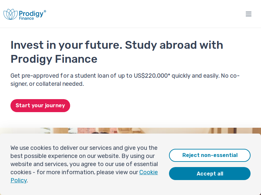
Task: Click the registered trademark symbol by logo
Action: [45, 11]
